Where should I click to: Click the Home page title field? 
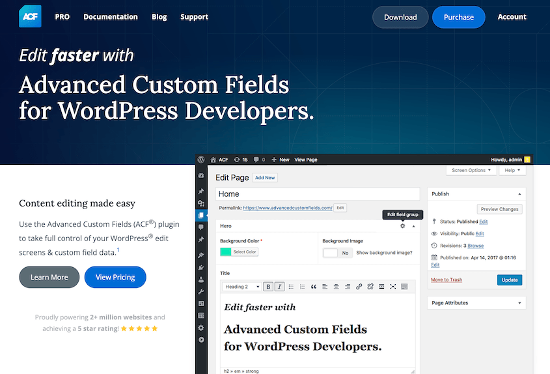pyautogui.click(x=318, y=194)
